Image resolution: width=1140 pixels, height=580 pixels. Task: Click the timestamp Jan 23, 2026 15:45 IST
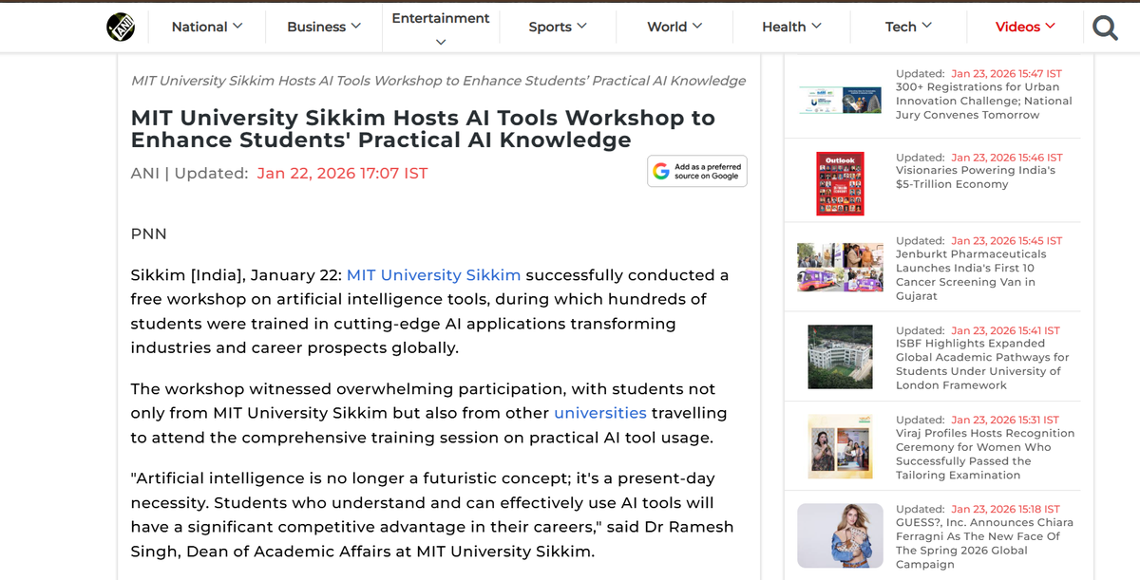click(x=1007, y=241)
